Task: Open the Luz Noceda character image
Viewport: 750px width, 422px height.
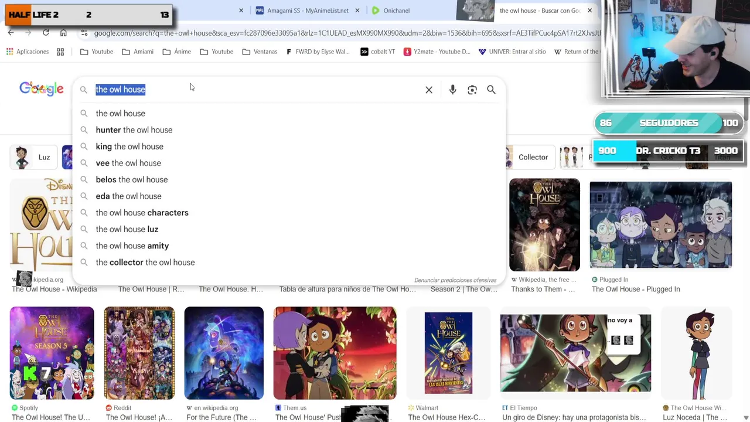Action: click(x=697, y=353)
